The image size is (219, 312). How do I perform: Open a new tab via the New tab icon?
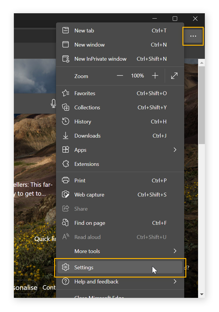(x=66, y=30)
